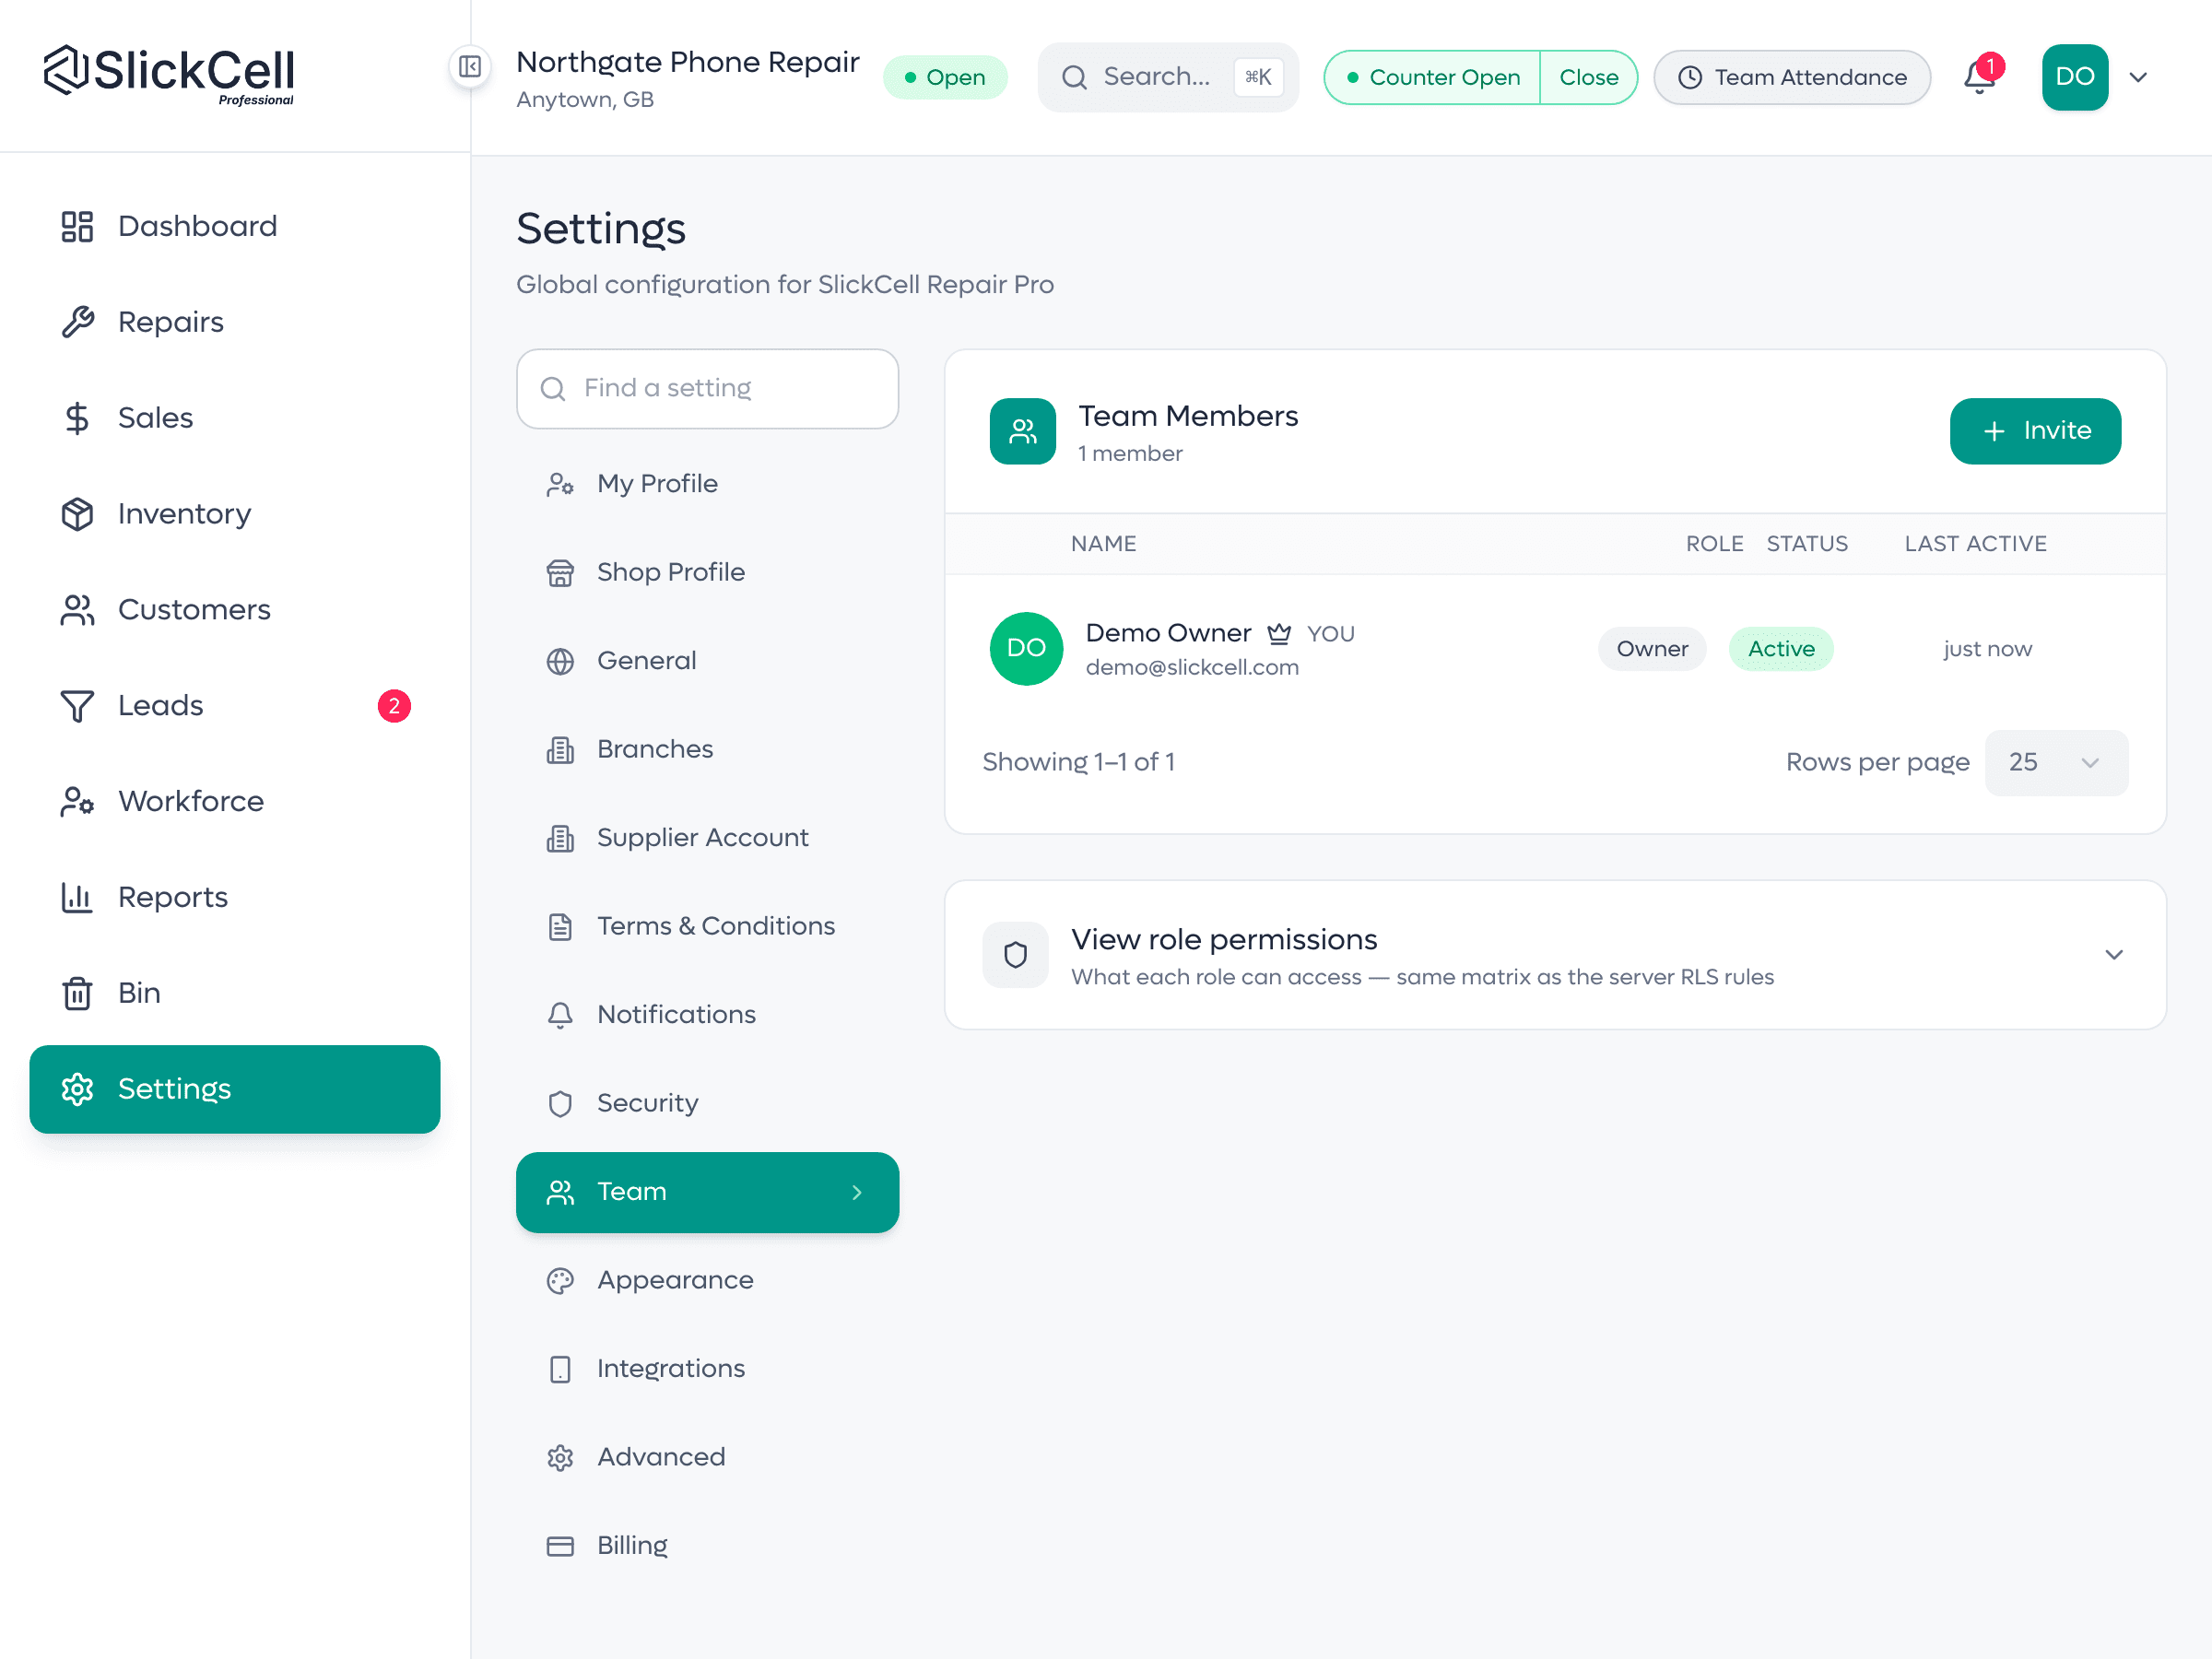The image size is (2212, 1659).
Task: Click the Team Members group icon
Action: pyautogui.click(x=1023, y=431)
